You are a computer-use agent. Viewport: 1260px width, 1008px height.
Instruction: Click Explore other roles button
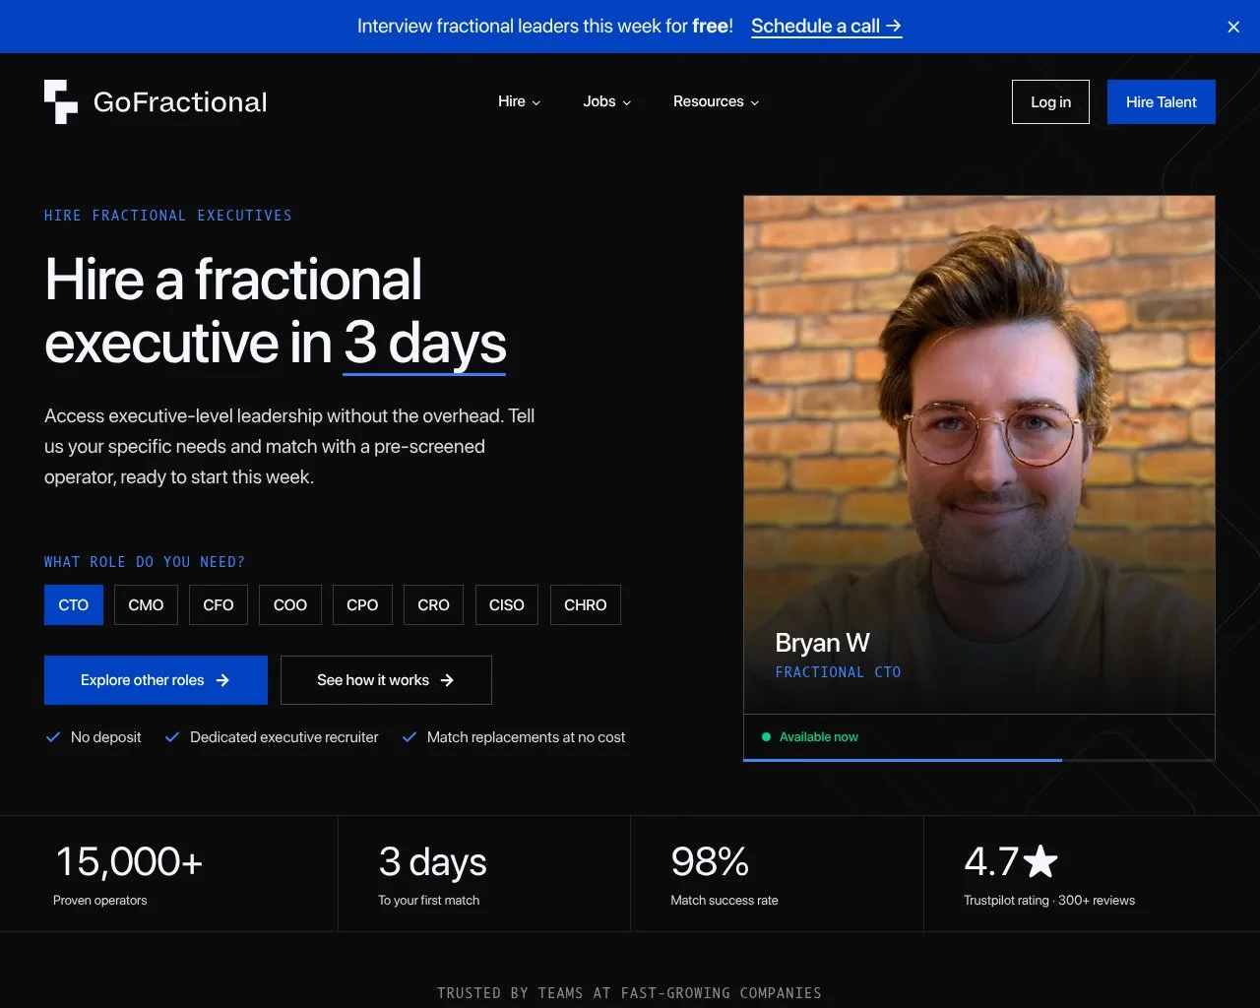pyautogui.click(x=156, y=680)
